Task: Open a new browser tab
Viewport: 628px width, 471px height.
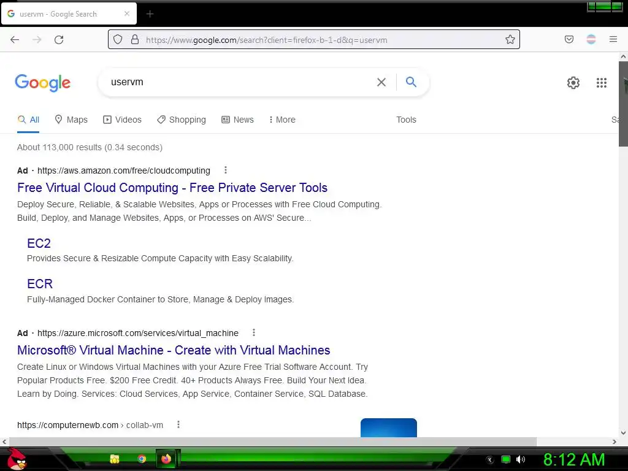Action: pos(150,14)
